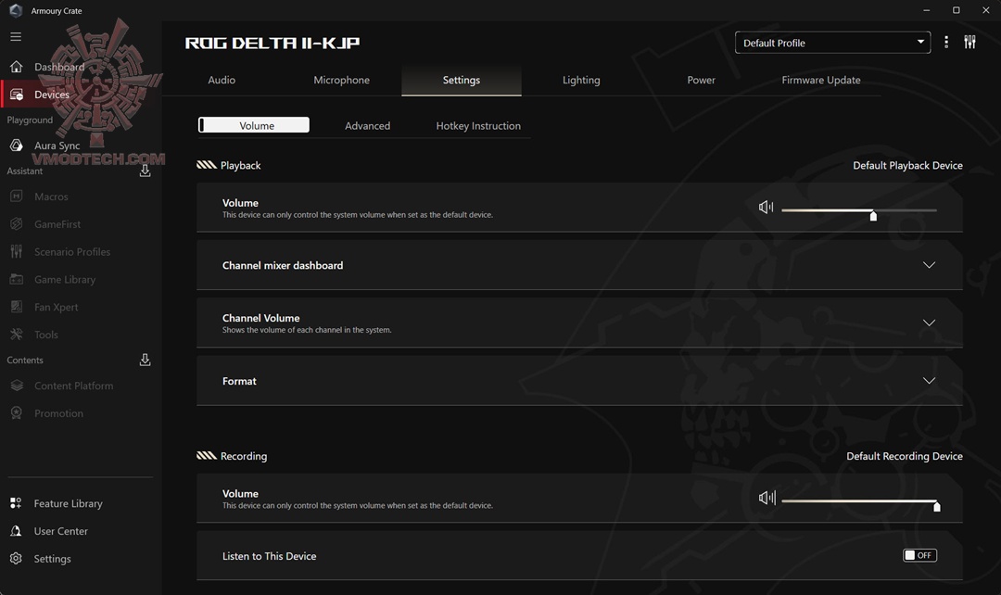The width and height of the screenshot is (1001, 595).
Task: Click the Assistant download icon
Action: (x=145, y=171)
